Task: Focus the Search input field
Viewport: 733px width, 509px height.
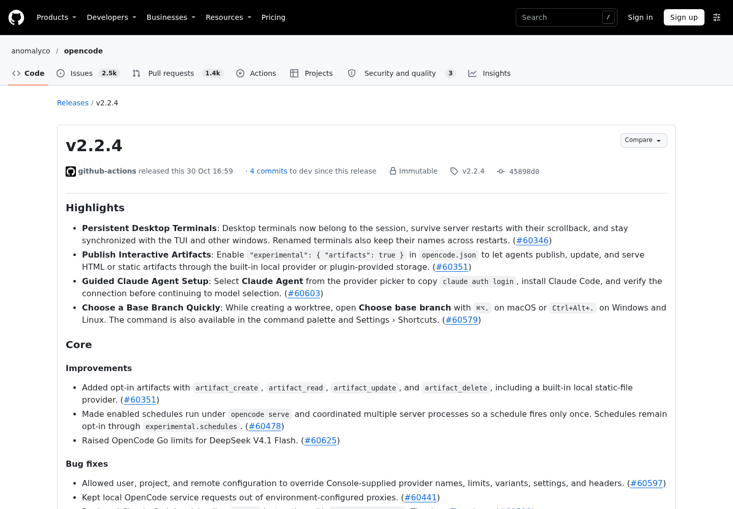Action: pyautogui.click(x=566, y=17)
